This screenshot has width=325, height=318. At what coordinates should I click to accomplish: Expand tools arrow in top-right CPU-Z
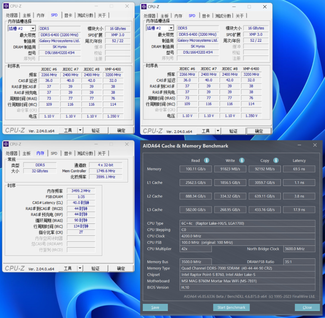pos(218,131)
